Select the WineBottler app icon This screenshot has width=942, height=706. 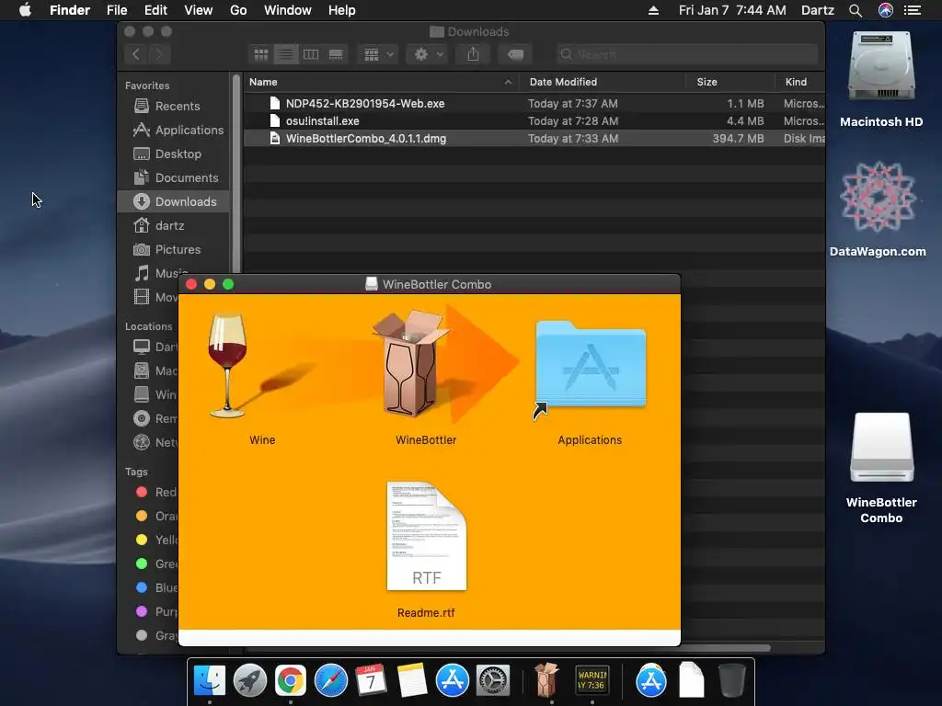(410, 364)
